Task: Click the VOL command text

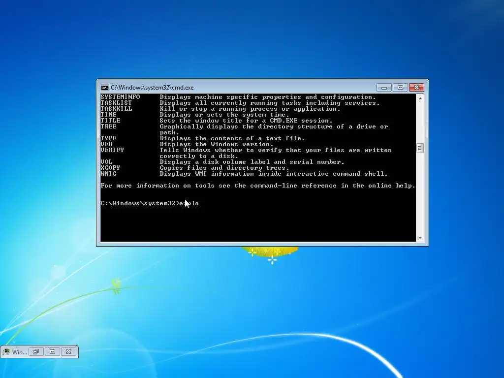Action: [106, 162]
